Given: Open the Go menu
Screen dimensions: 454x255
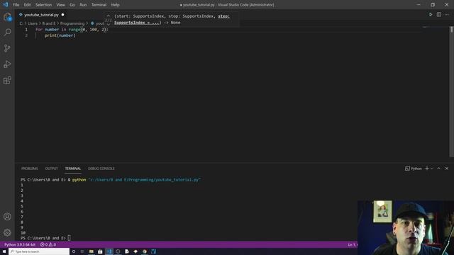Looking at the screenshot, I should [72, 5].
